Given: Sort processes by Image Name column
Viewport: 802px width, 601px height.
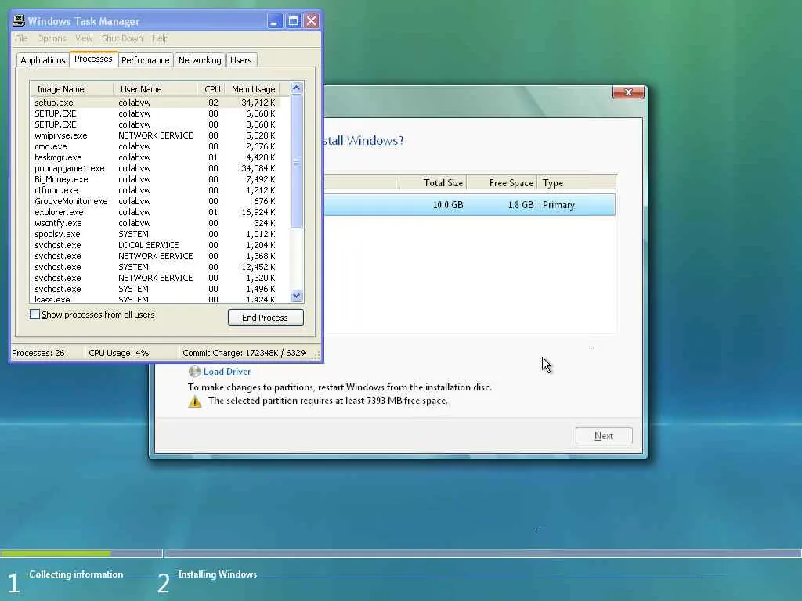Looking at the screenshot, I should [x=71, y=89].
